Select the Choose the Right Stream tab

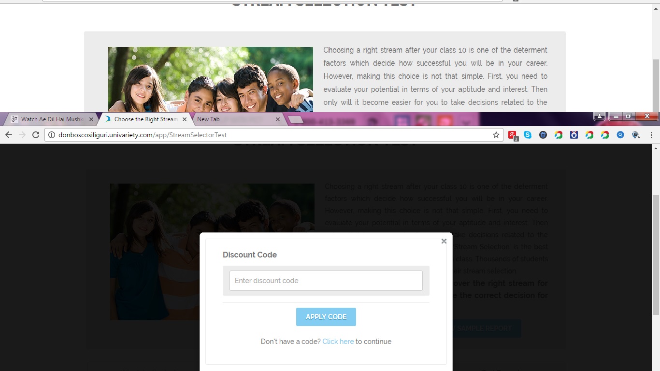pos(145,119)
